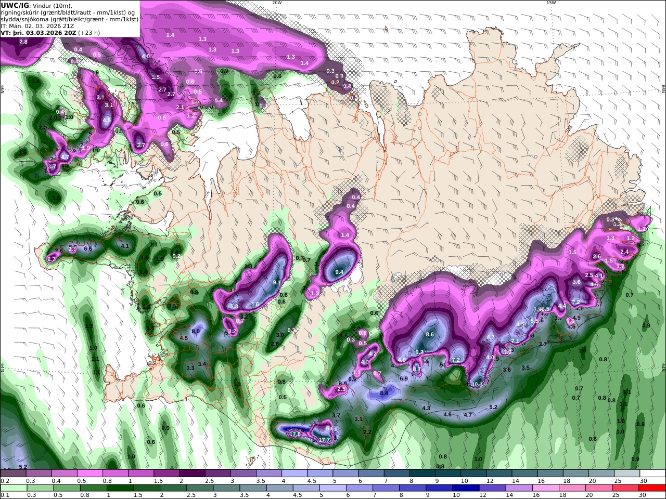
Task: Click the '10.1' precipitation value on the southeast coast
Action: click(x=477, y=384)
